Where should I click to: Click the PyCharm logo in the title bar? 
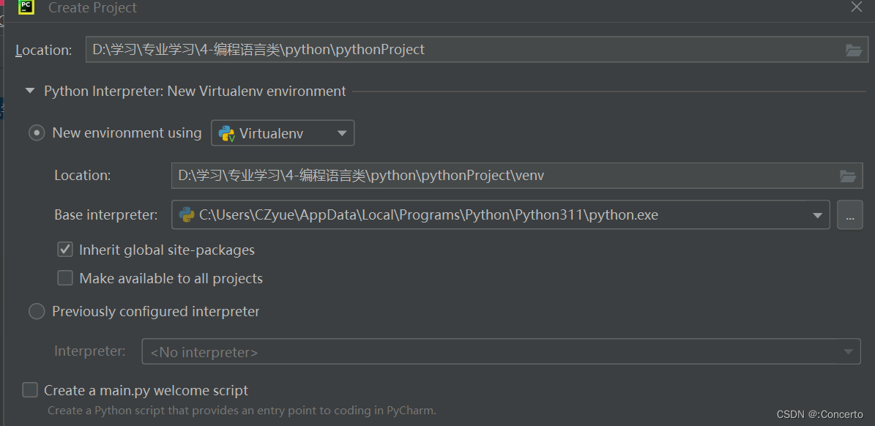pos(25,8)
